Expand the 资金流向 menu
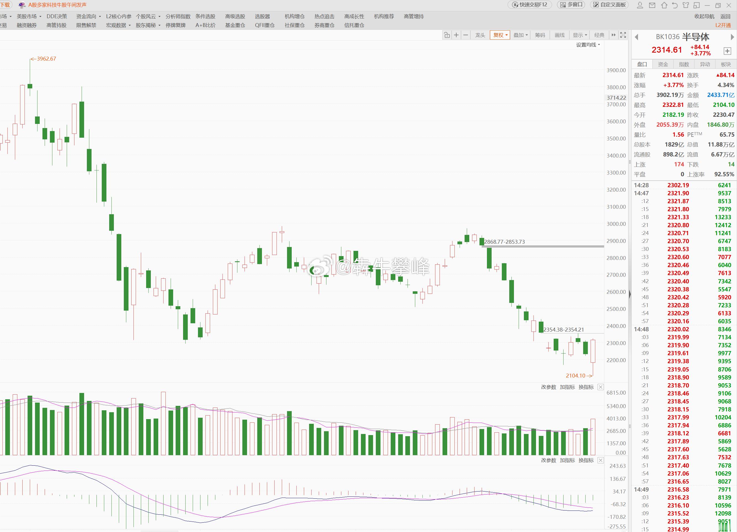This screenshot has width=737, height=532. click(89, 17)
